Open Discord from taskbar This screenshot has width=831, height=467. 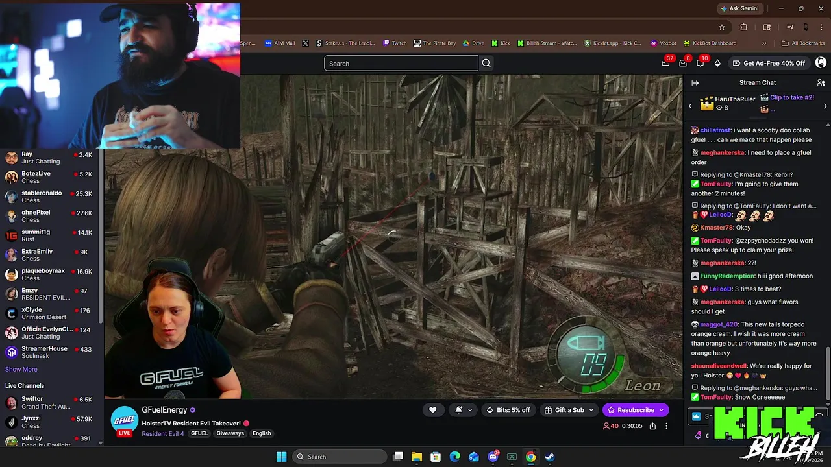(493, 457)
